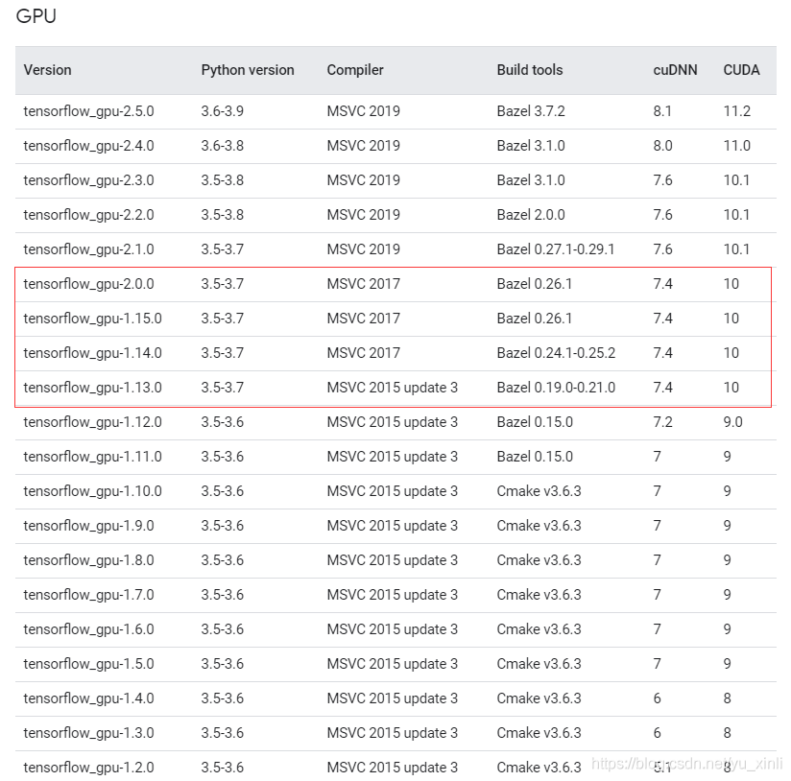Click Bazel 0.15.0 cell in tensorflow_gpu-1.12.0 row
The width and height of the screenshot is (791, 781).
(x=535, y=422)
